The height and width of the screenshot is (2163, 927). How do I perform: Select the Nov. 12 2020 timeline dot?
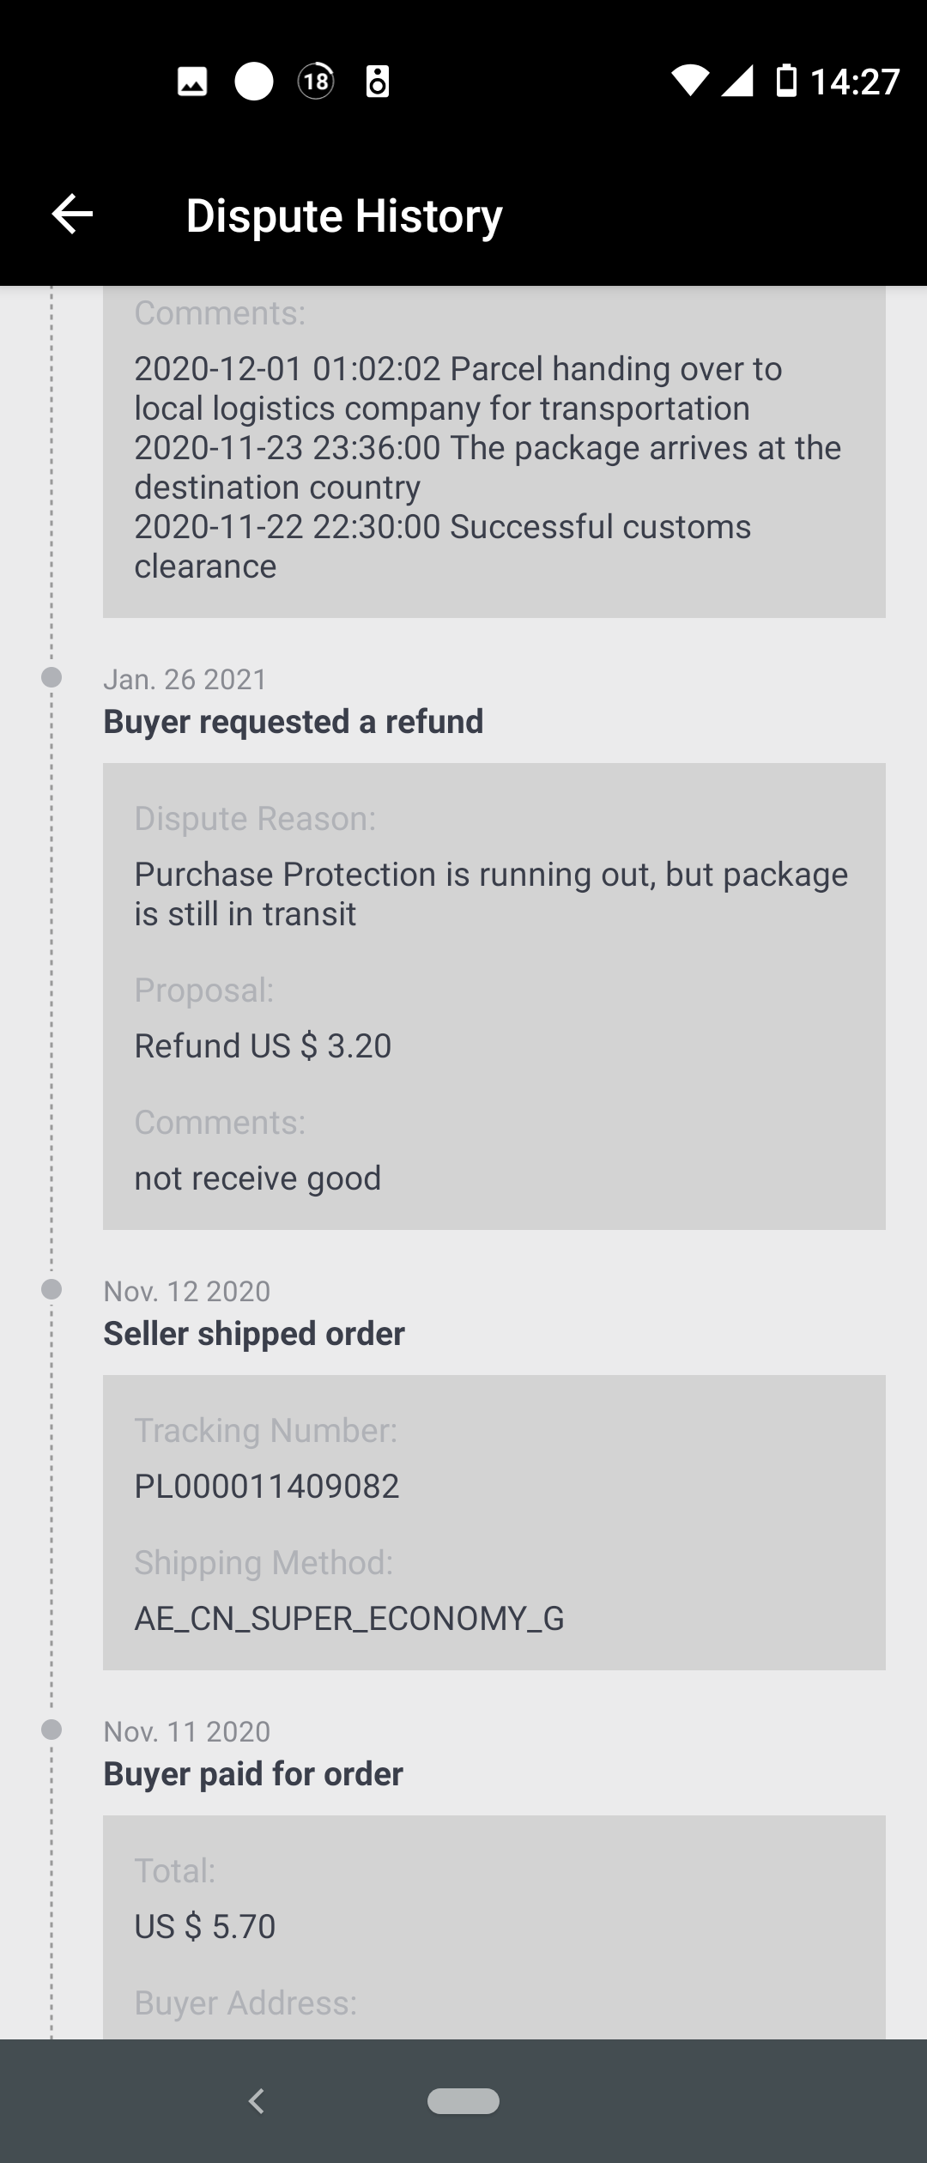(51, 1289)
